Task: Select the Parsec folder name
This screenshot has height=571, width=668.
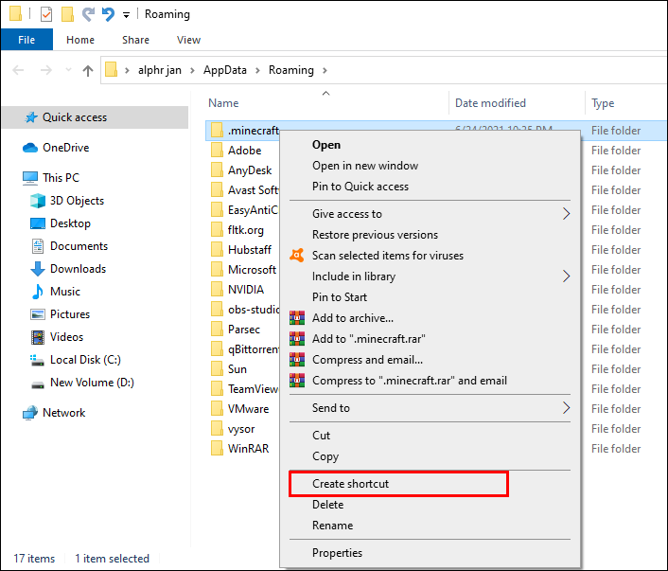Action: [244, 330]
